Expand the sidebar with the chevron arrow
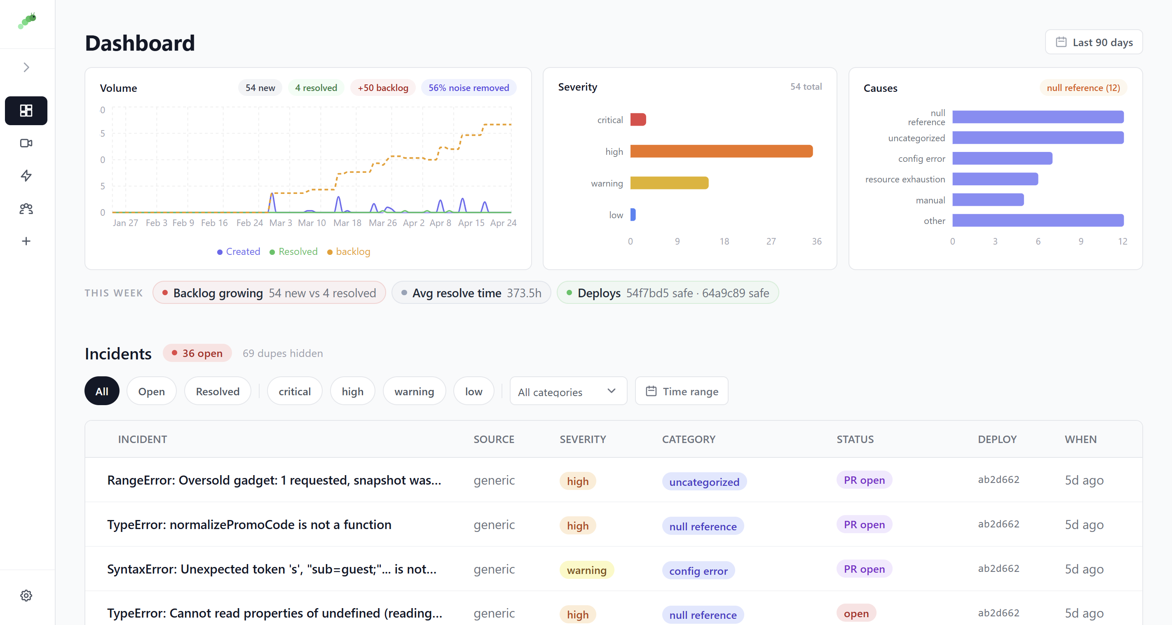 tap(26, 67)
